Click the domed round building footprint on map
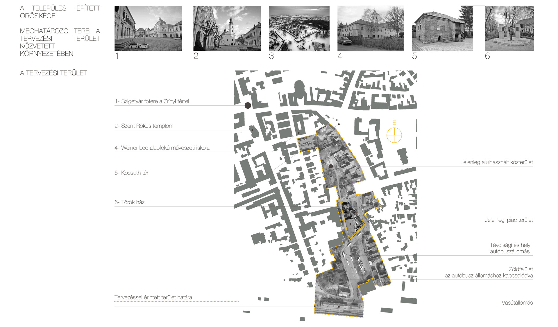The height and width of the screenshot is (327, 558). [x=300, y=90]
